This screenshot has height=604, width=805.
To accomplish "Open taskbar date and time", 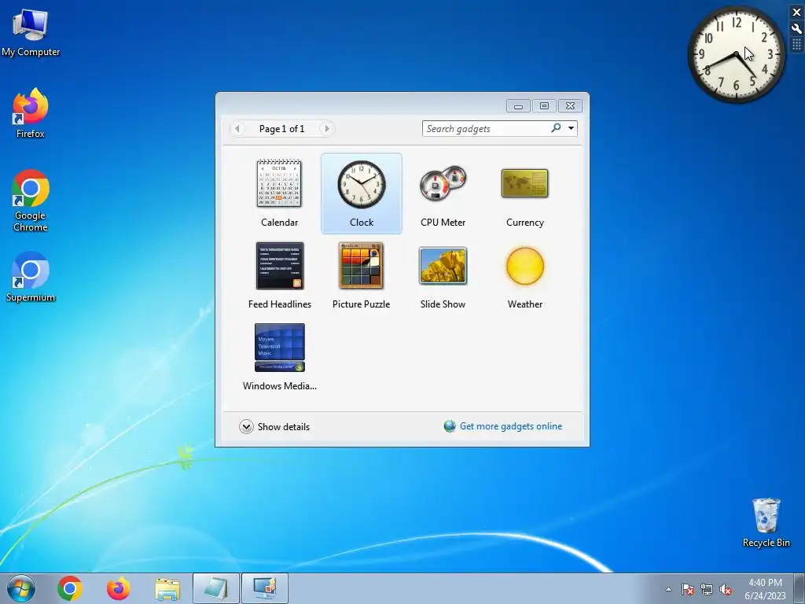I will [765, 589].
